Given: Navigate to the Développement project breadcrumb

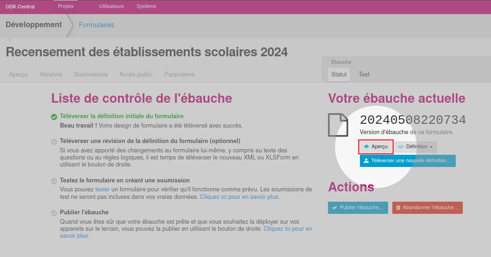Looking at the screenshot, I should 34,25.
